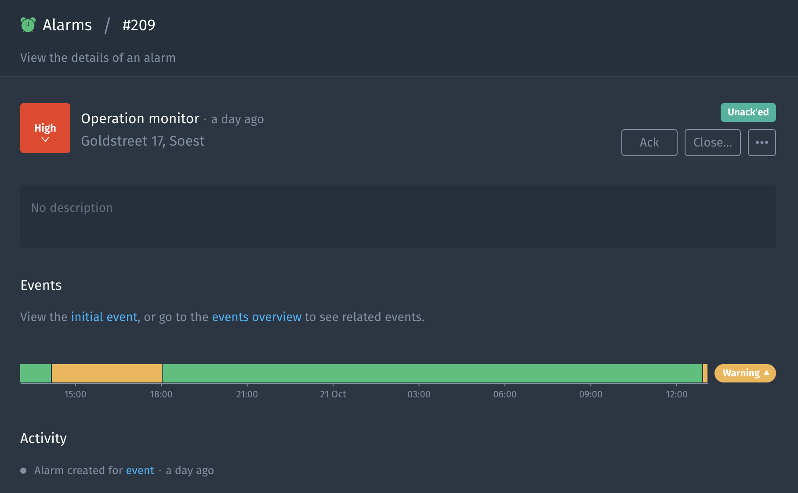Acknowledge the alarm with the Ack button
Viewport: 798px width, 493px height.
649,142
